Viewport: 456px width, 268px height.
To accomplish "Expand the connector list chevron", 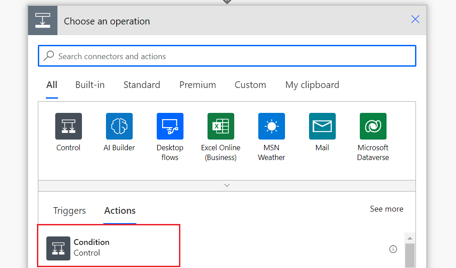I will [227, 185].
